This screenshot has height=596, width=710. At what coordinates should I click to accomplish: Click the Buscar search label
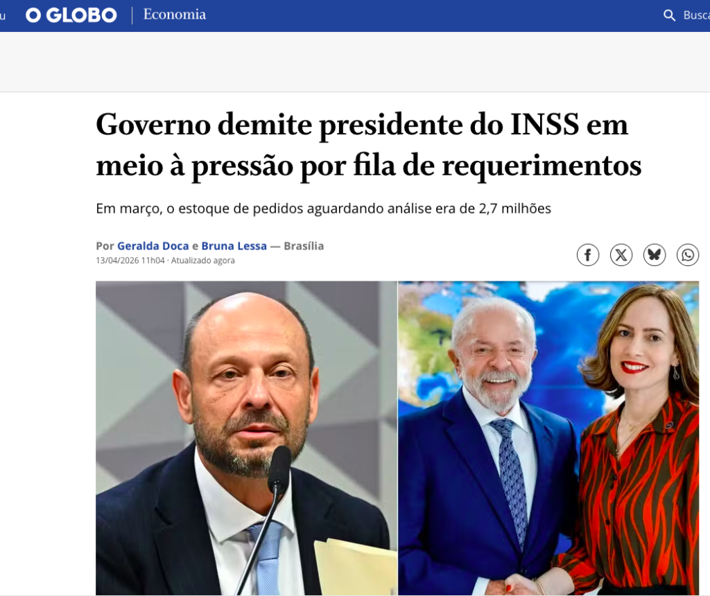click(696, 15)
